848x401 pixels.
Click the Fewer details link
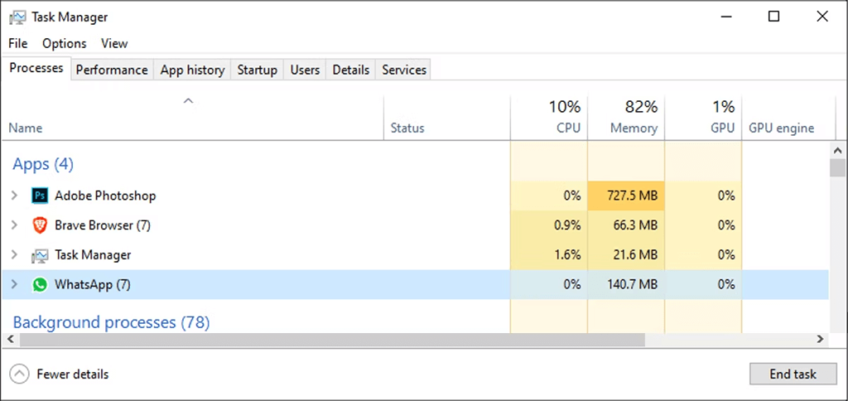73,374
